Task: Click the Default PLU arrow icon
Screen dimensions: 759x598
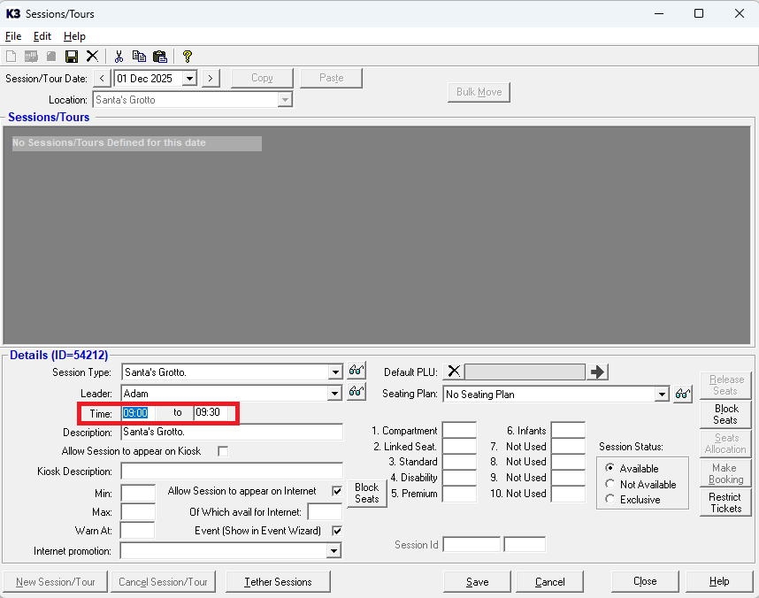Action: tap(597, 372)
